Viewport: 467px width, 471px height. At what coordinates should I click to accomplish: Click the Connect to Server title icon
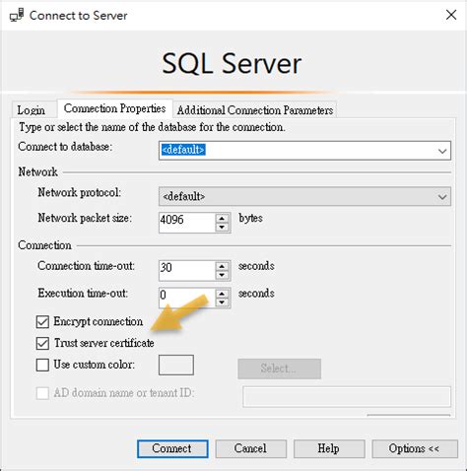(17, 15)
